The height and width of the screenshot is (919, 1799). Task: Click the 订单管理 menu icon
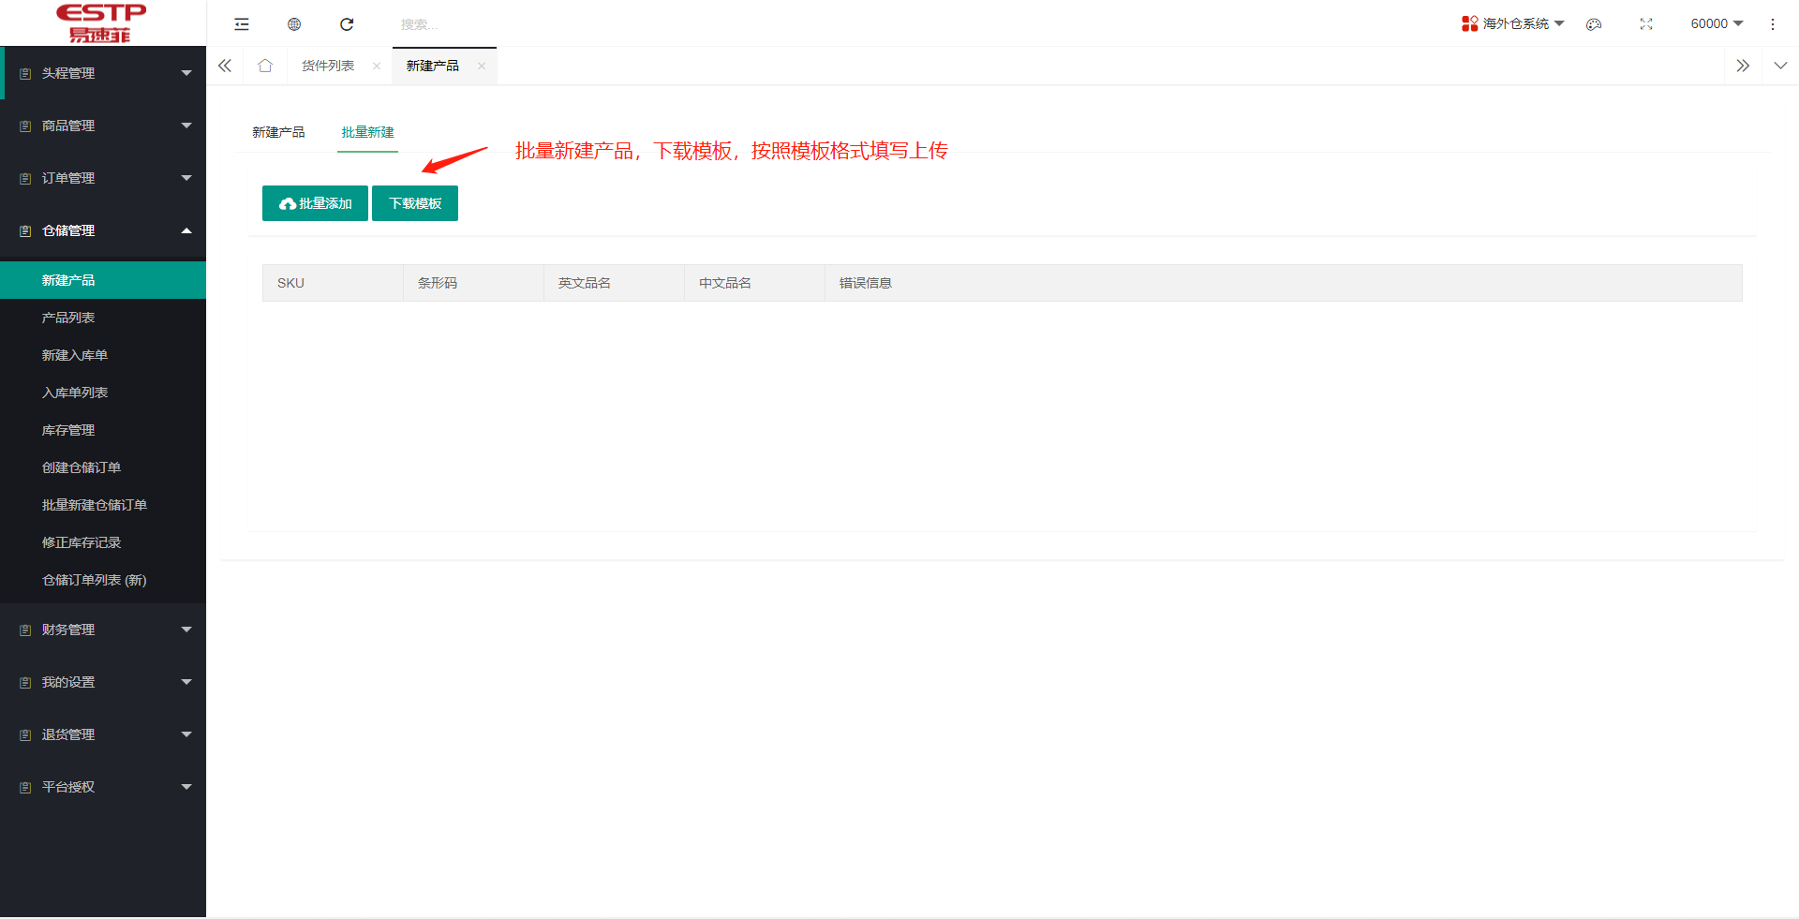click(x=25, y=178)
